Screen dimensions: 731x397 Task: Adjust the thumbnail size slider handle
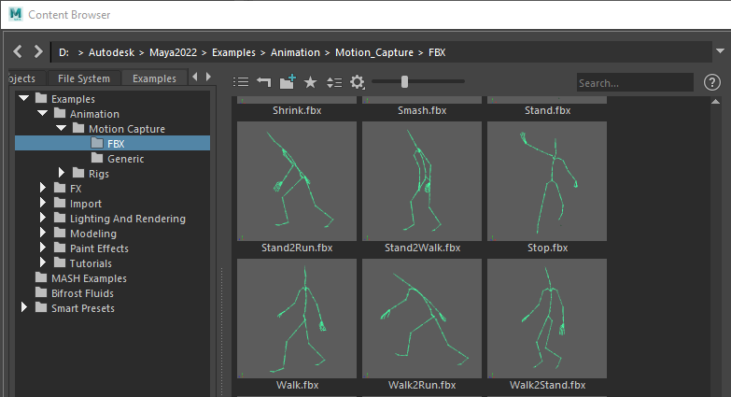pyautogui.click(x=404, y=81)
